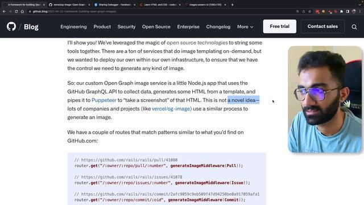
Task: Click the Free trial button
Action: tap(279, 27)
